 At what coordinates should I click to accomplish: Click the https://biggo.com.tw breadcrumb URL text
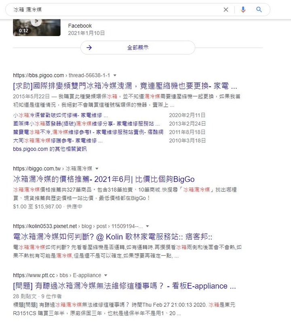(37, 169)
